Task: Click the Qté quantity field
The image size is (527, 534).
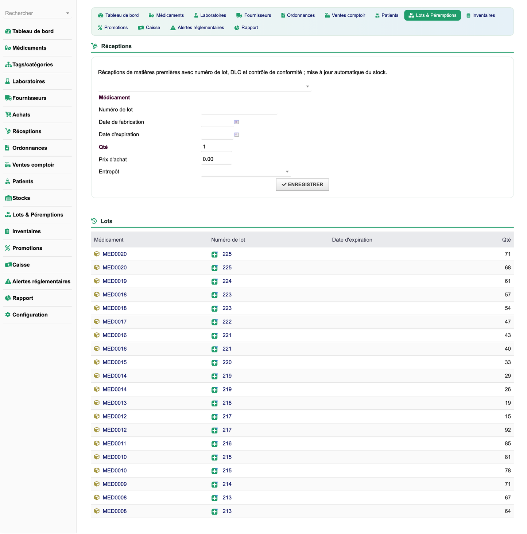Action: 216,147
